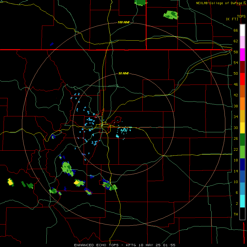Screen dimensions: 247x247
Task: Click the 46 legend value
Action: tap(236, 85)
